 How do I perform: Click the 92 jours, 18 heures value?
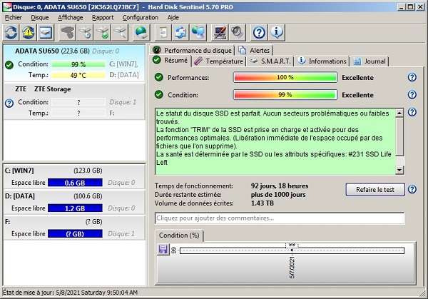(280, 186)
